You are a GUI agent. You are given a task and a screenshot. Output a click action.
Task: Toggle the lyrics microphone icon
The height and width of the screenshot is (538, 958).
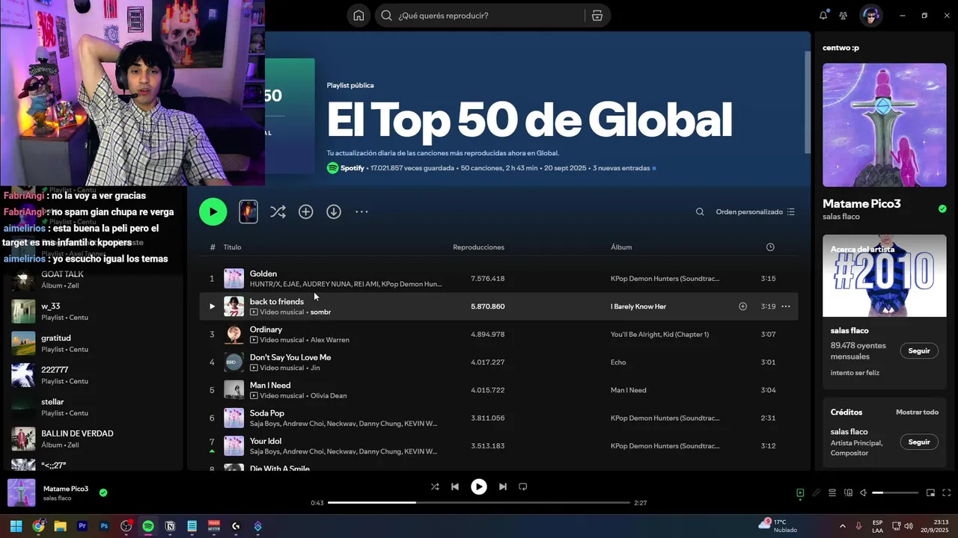point(817,493)
